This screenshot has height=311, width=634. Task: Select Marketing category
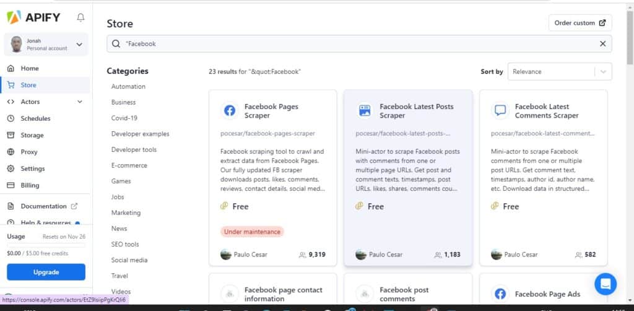click(126, 212)
